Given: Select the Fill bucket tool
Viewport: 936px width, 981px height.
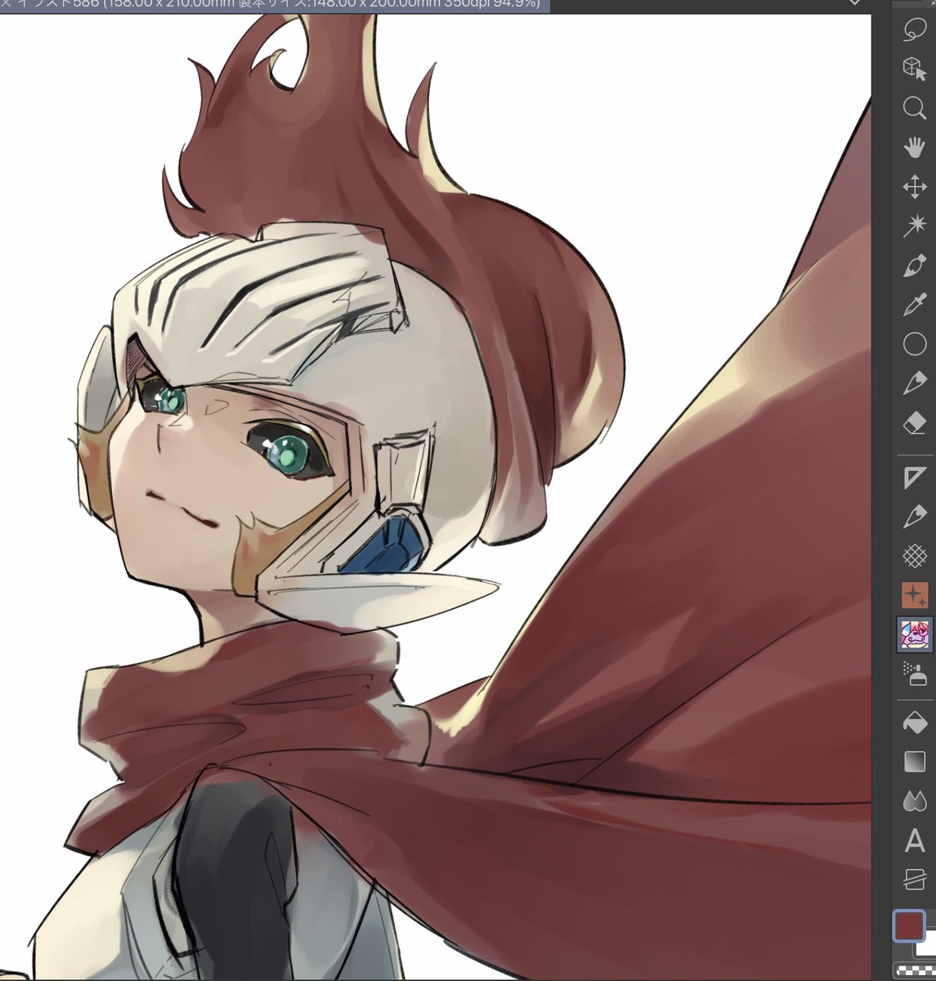Looking at the screenshot, I should pyautogui.click(x=914, y=723).
